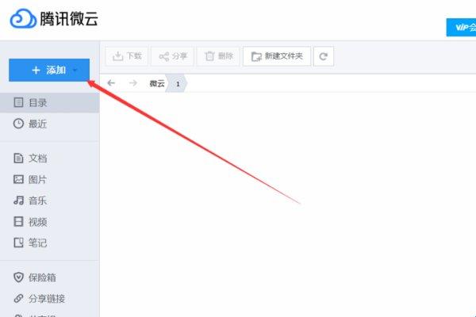The height and width of the screenshot is (317, 476).
Task: Show 文档 documents category
Action: pos(49,158)
